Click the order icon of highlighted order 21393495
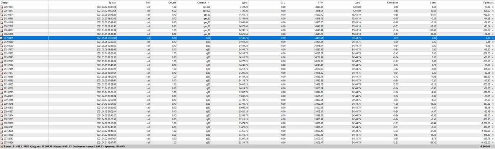This screenshot has width=495, height=149. (2, 38)
